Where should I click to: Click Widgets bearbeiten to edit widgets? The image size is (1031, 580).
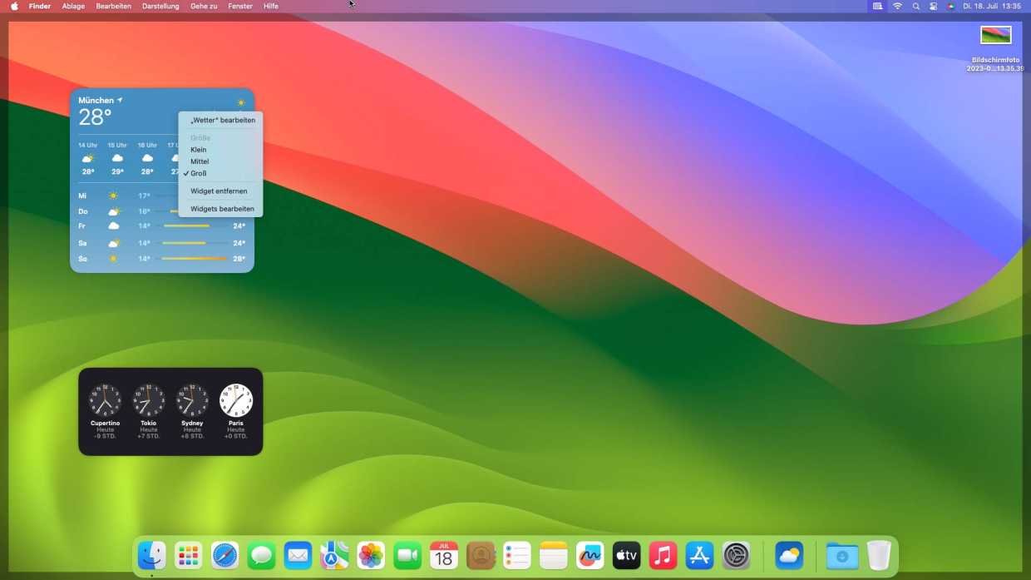pyautogui.click(x=222, y=209)
